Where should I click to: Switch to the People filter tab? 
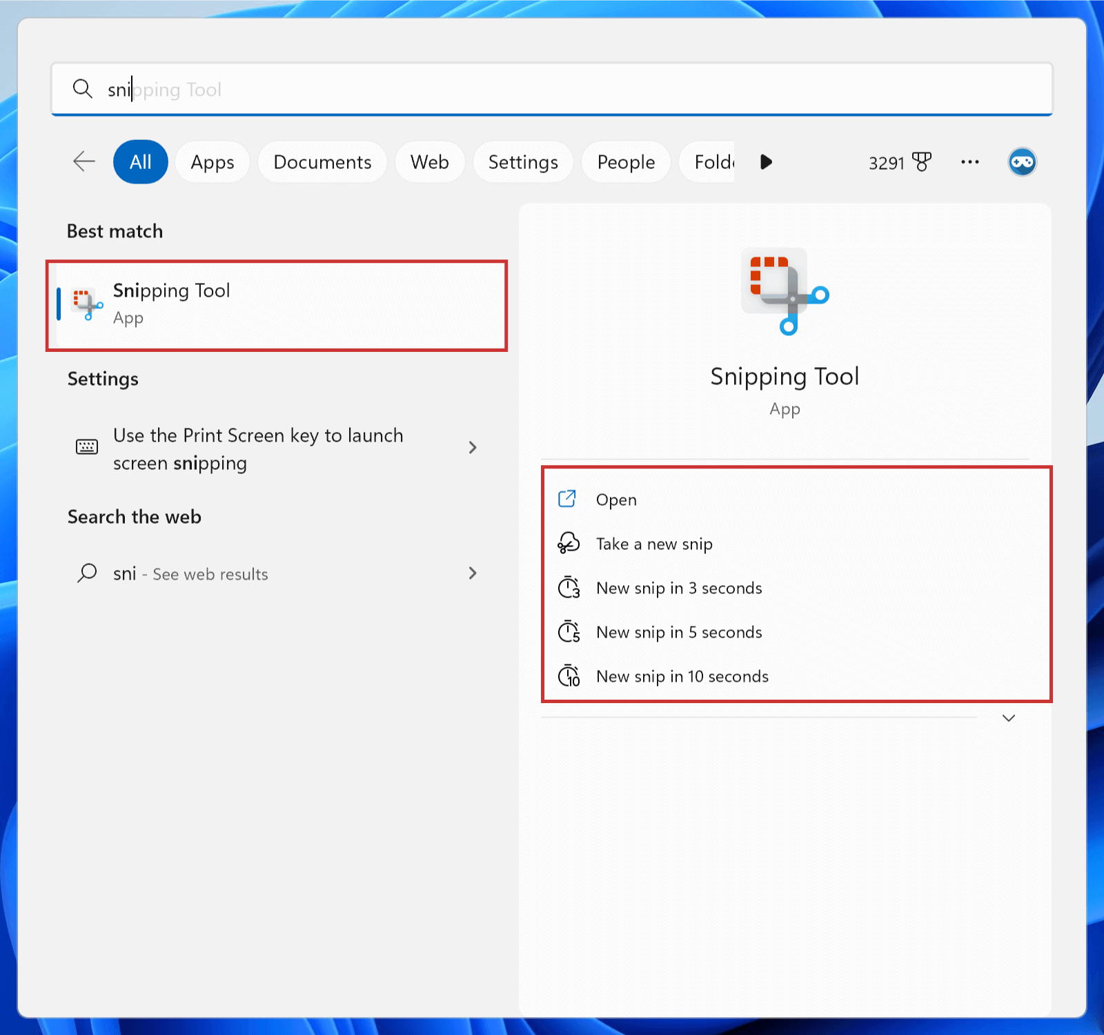[626, 161]
